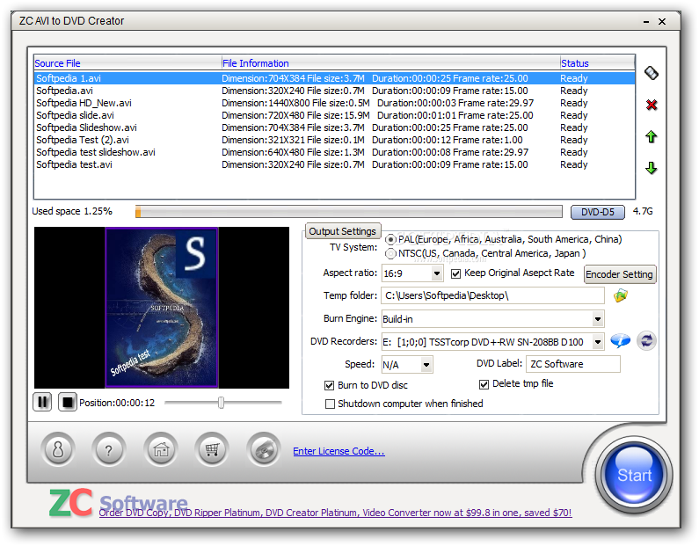
Task: Select Softpedia slide.avi row
Action: coord(334,115)
